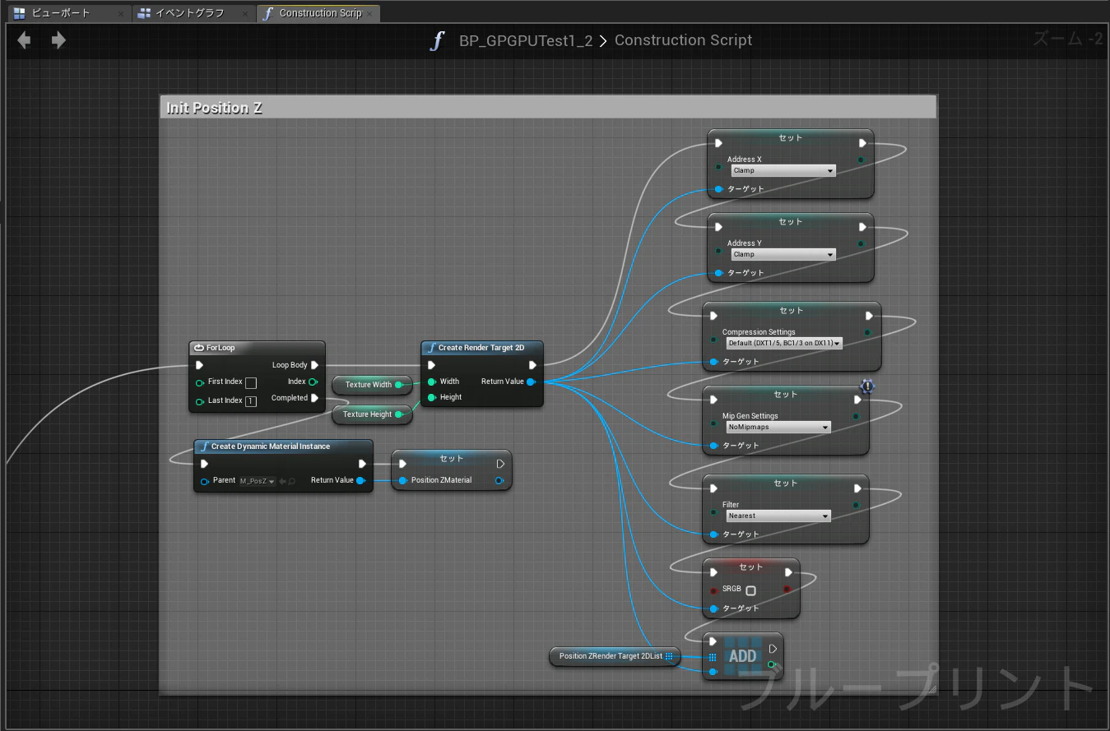Viewport: 1110px width, 731px height.
Task: Open the Address Y Clamp dropdown
Action: [783, 255]
